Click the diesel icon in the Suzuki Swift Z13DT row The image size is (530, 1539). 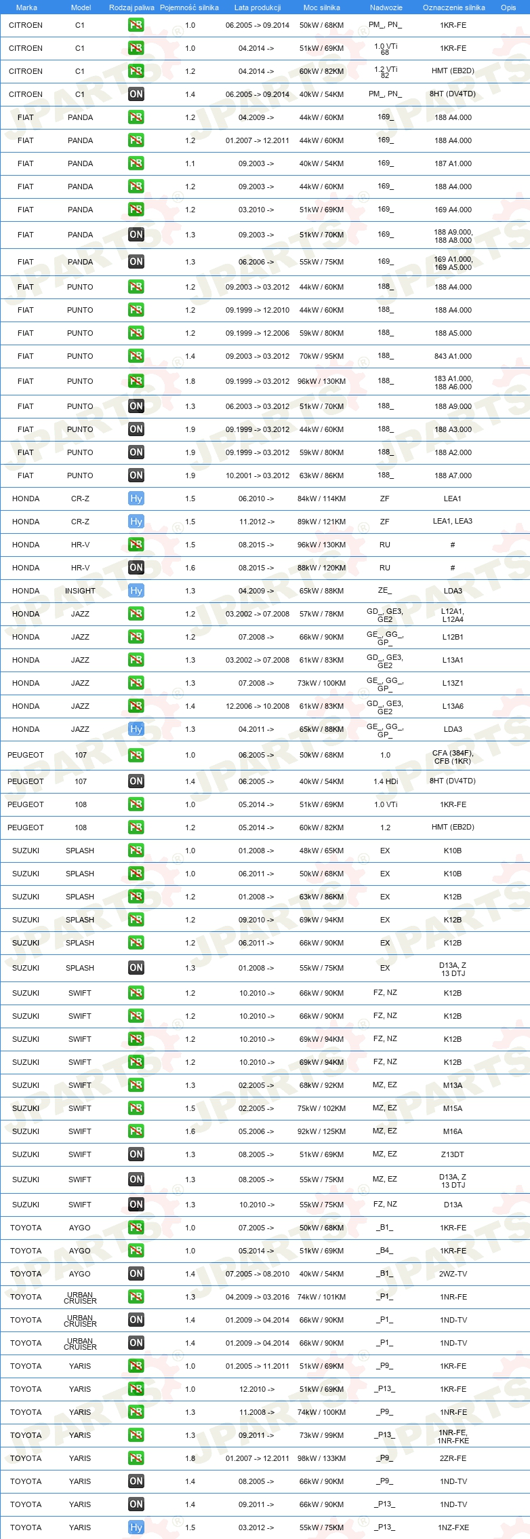click(136, 1154)
